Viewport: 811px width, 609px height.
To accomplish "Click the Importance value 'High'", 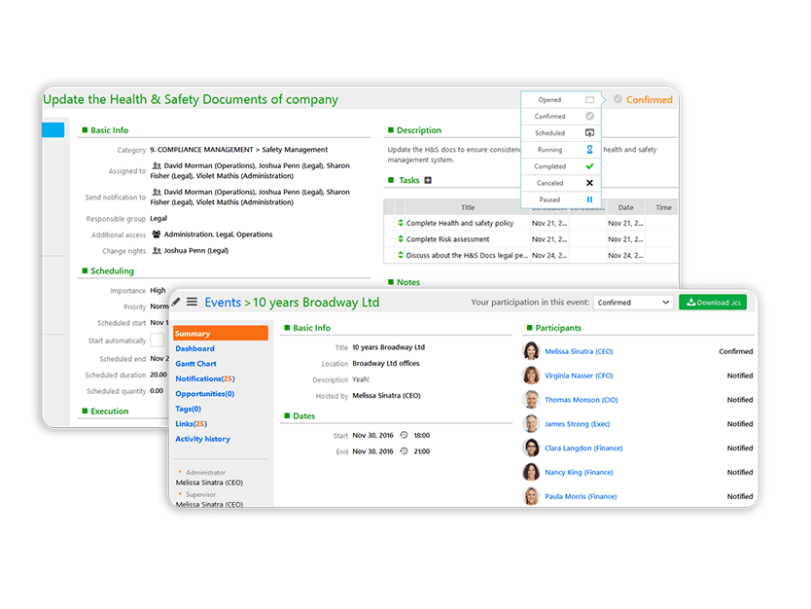I will click(x=158, y=290).
